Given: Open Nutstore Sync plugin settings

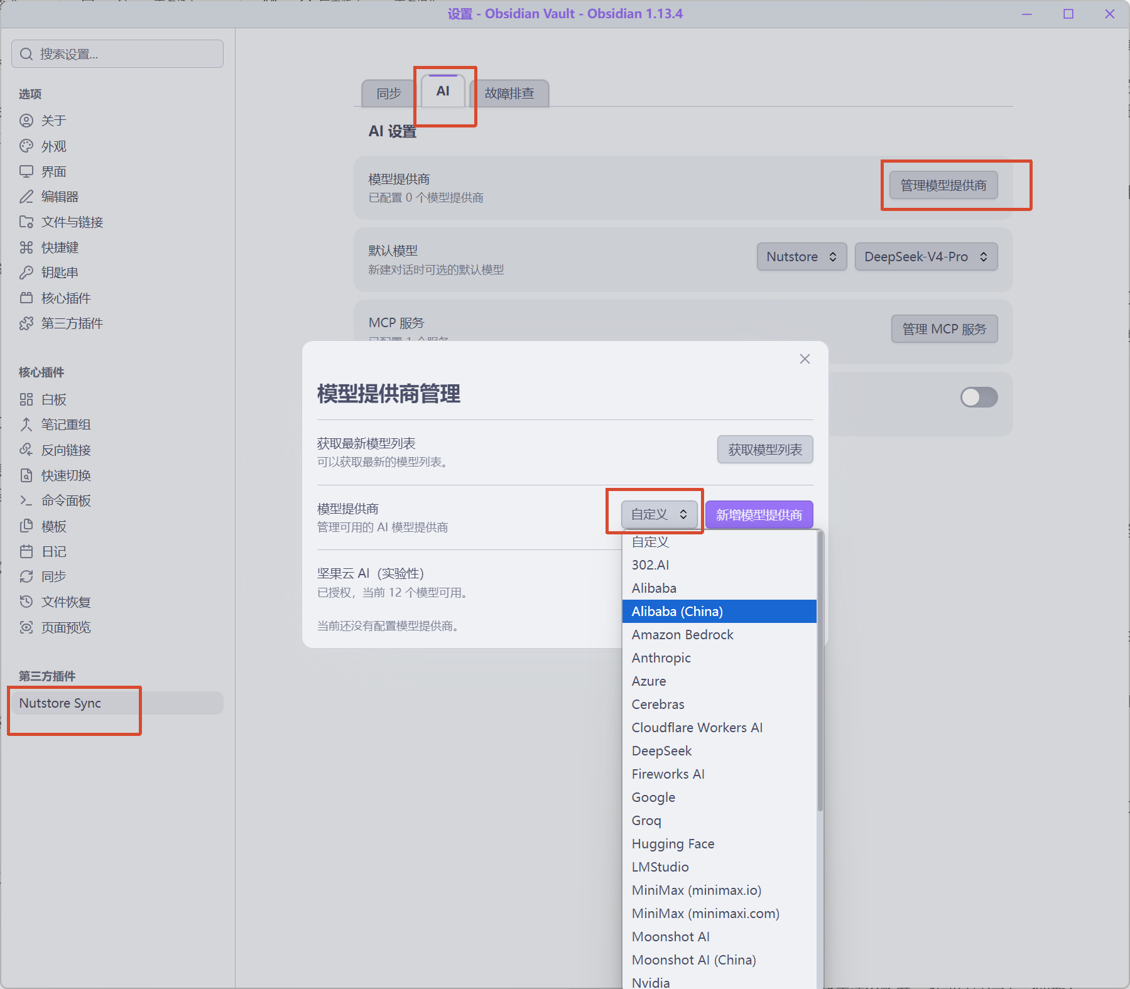Looking at the screenshot, I should tap(117, 703).
